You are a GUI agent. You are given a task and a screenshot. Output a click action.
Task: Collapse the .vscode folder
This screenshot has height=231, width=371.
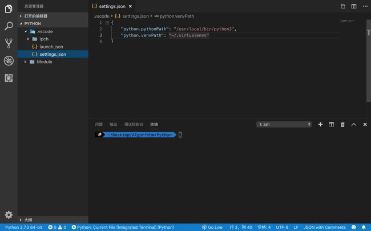click(x=53, y=31)
